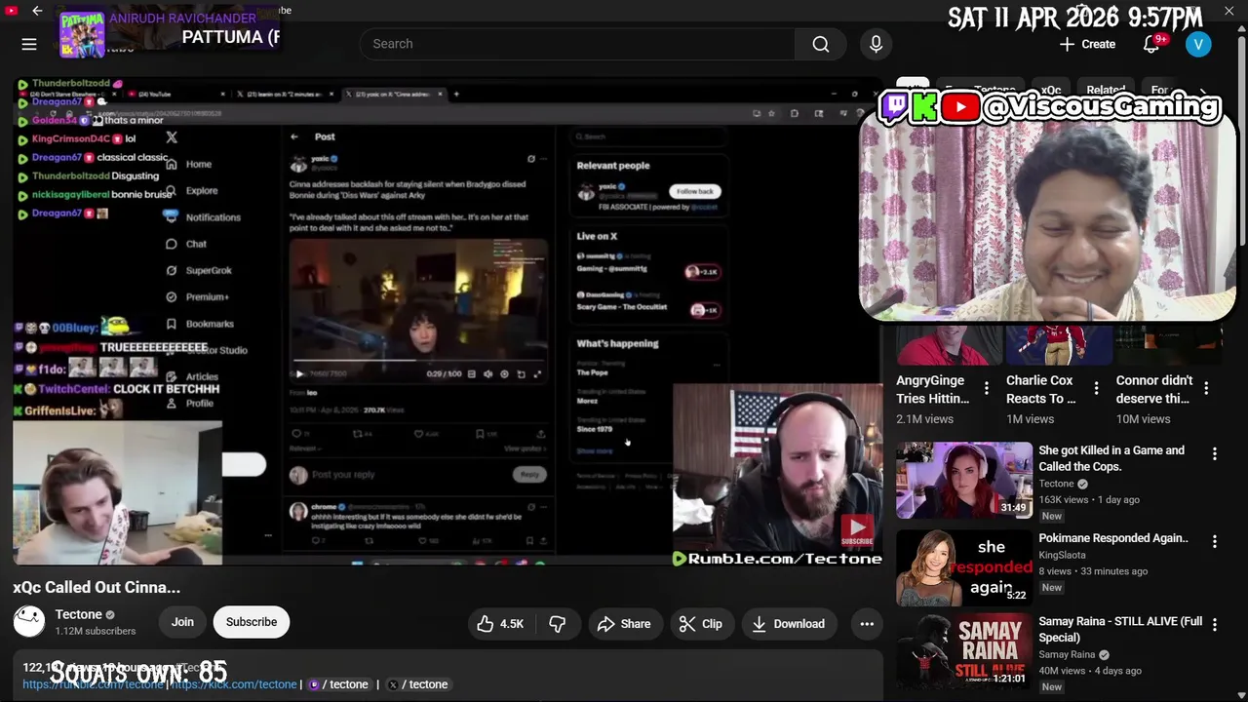This screenshot has height=702, width=1248.
Task: Open options for Connor video
Action: [1206, 389]
